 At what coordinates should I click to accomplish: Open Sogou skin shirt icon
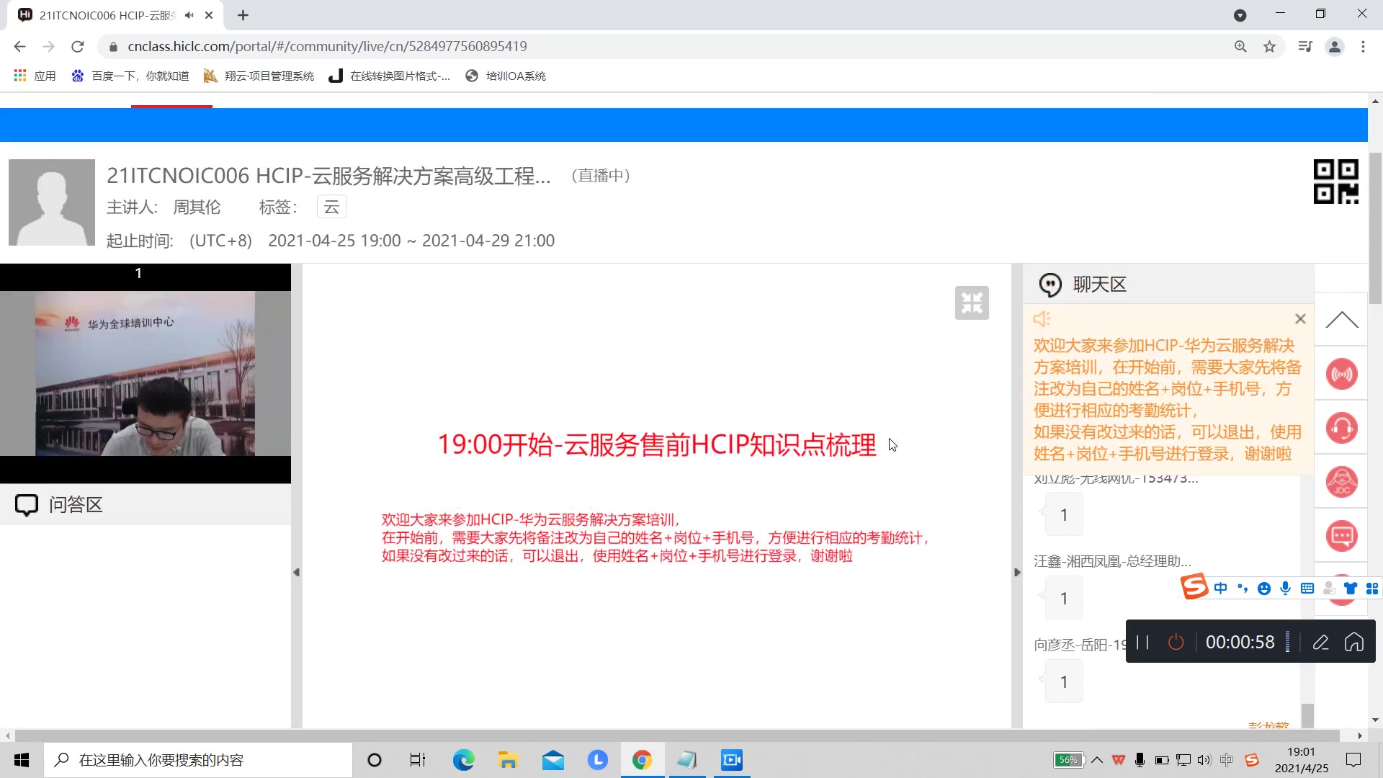click(1351, 589)
